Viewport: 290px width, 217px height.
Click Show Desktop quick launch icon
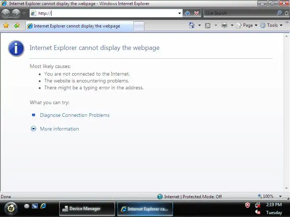pyautogui.click(x=26, y=206)
